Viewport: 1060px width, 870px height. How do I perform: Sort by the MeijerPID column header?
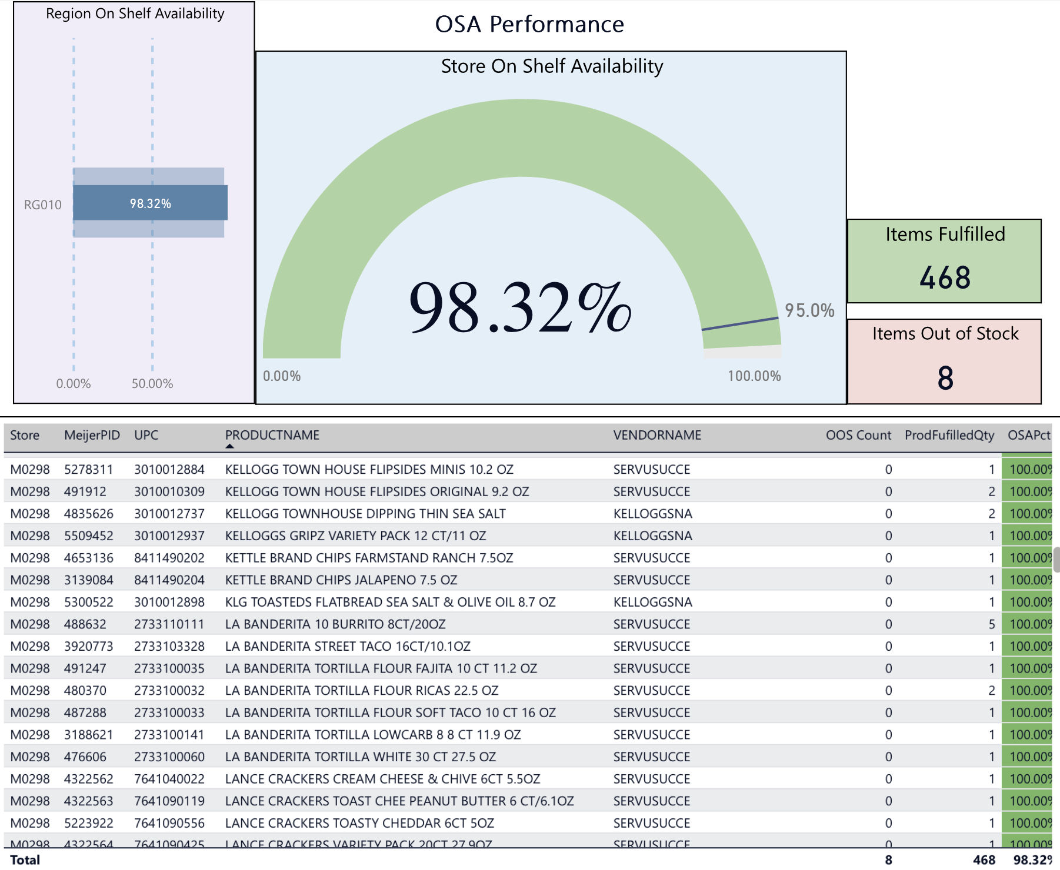click(x=92, y=436)
